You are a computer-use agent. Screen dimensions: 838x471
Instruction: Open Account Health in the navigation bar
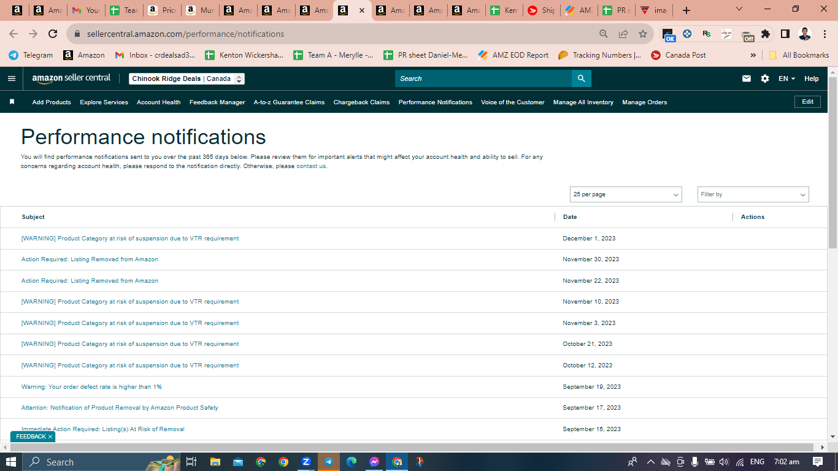158,102
